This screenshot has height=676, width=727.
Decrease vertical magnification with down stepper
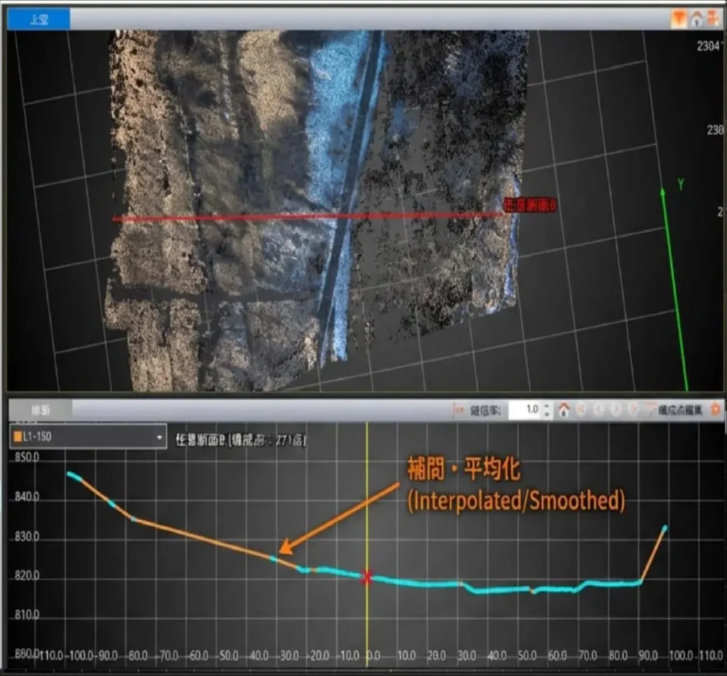(x=546, y=414)
